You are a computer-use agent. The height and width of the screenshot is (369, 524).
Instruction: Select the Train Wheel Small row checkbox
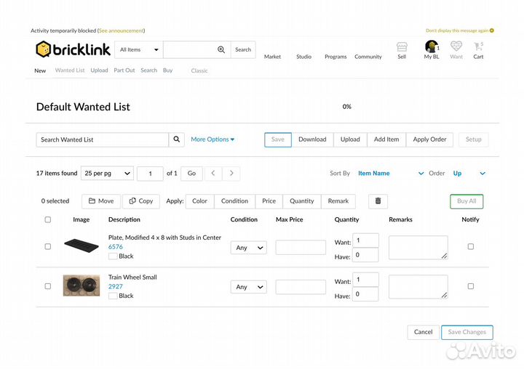(x=48, y=286)
